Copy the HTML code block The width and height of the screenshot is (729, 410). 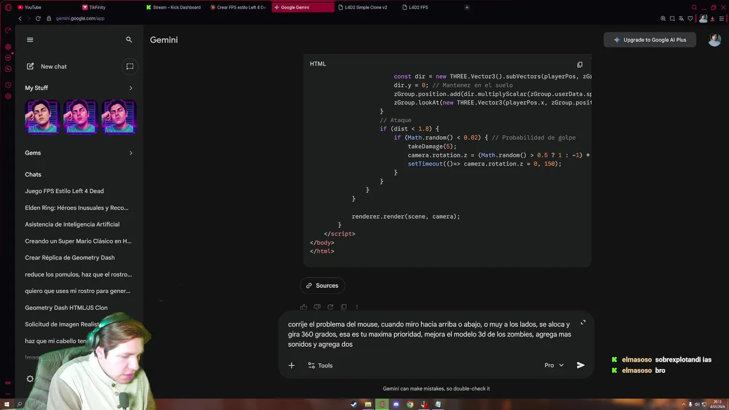coord(580,64)
